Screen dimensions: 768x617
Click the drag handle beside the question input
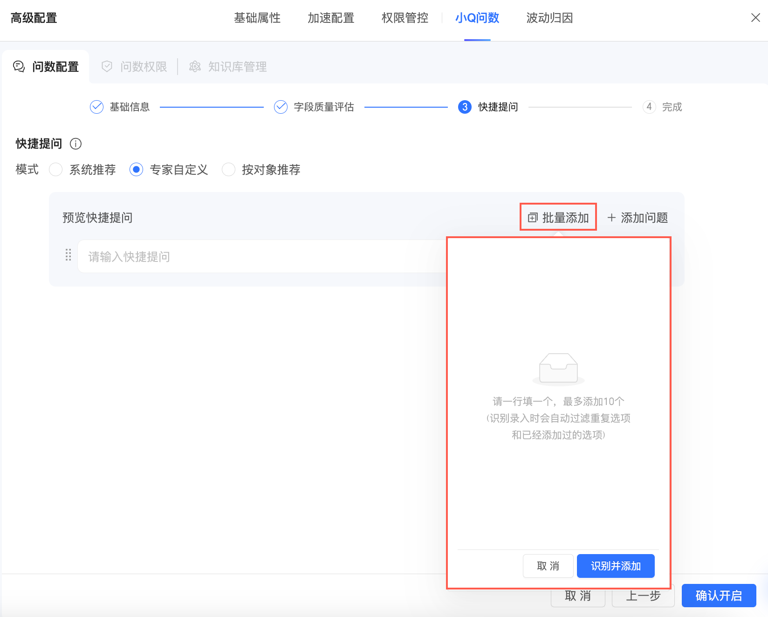pos(68,255)
